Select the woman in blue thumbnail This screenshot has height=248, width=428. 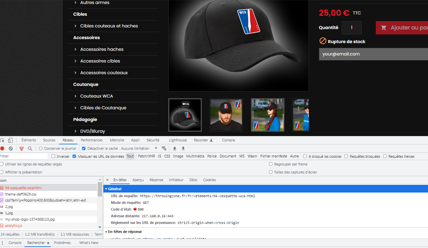[x=268, y=115]
